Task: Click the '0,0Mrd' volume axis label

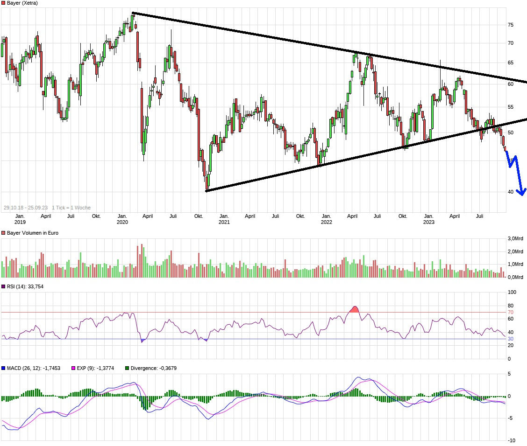Action: point(515,277)
